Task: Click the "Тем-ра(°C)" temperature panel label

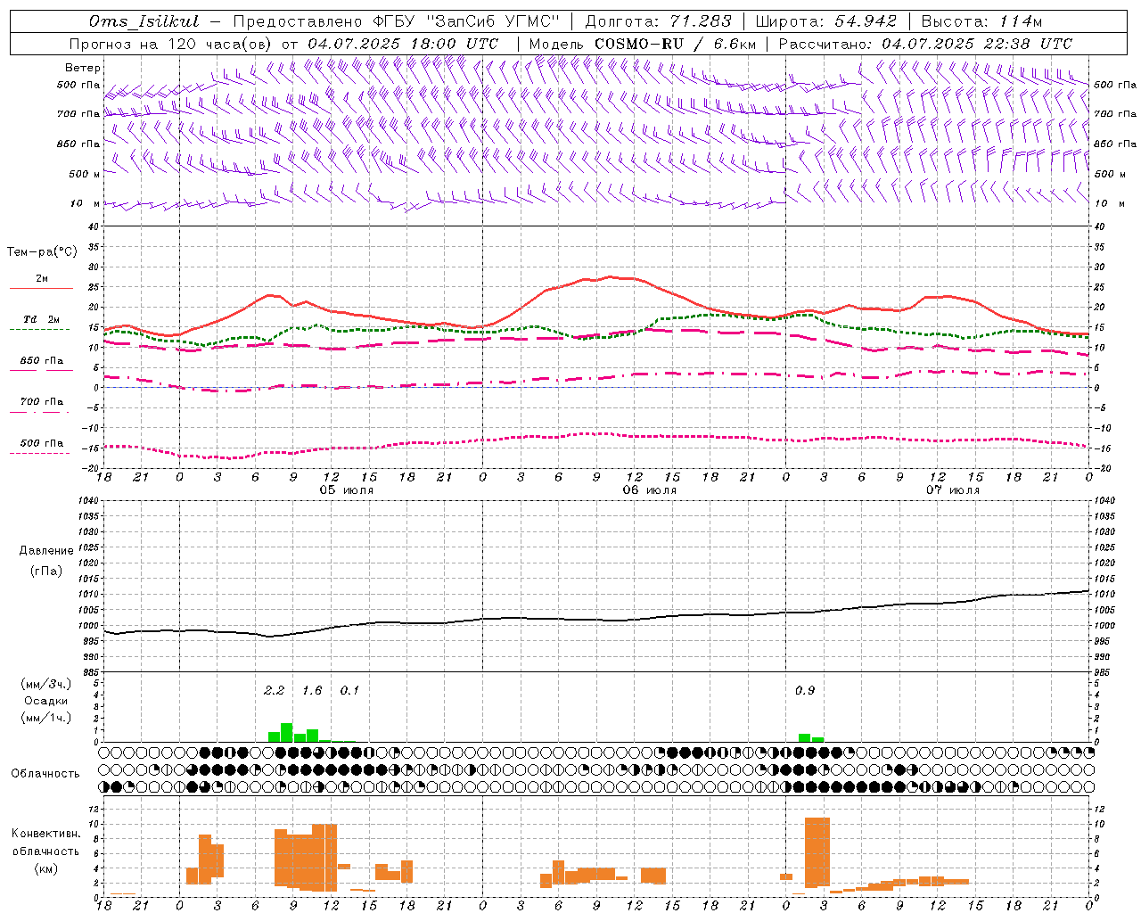Action: click(43, 252)
